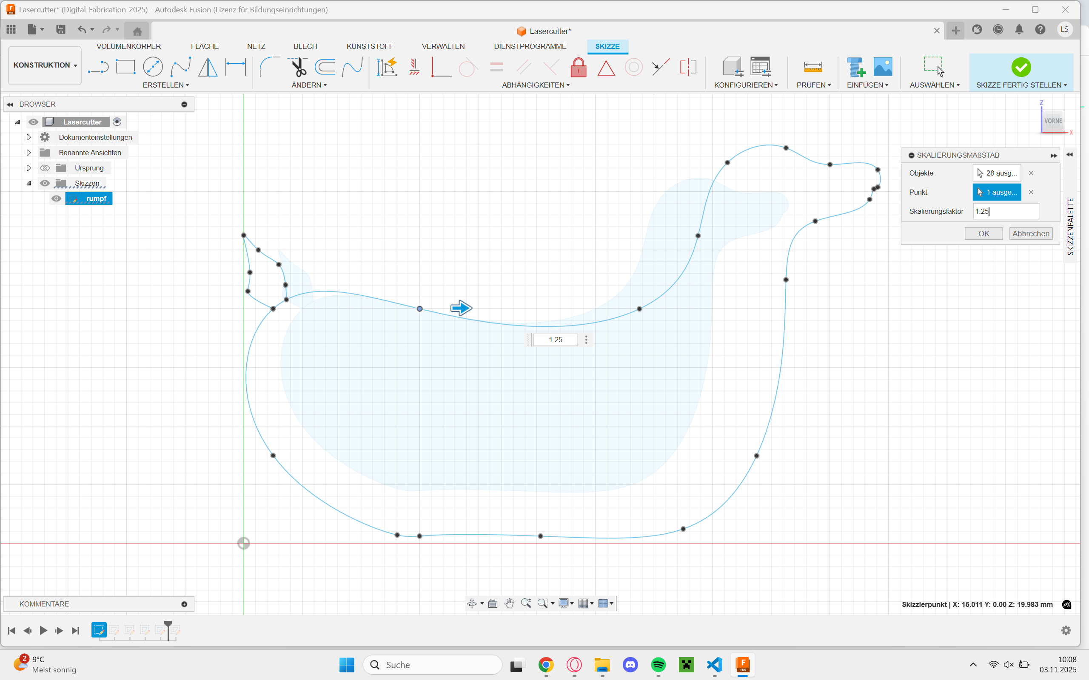Click the Abbrechen button
1089x680 pixels.
pyautogui.click(x=1030, y=234)
